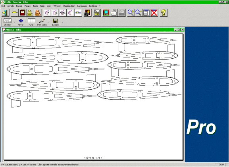Expand the Pen width dropdown arrow
Image resolution: width=229 pixels, height=167 pixels.
click(x=49, y=22)
